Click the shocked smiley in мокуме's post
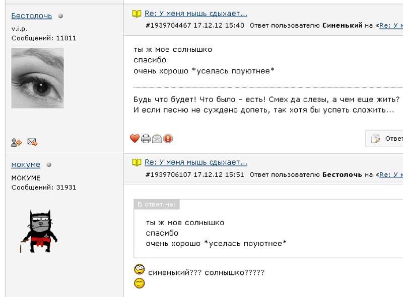Image resolution: width=403 pixels, height=297 pixels. 140,269
